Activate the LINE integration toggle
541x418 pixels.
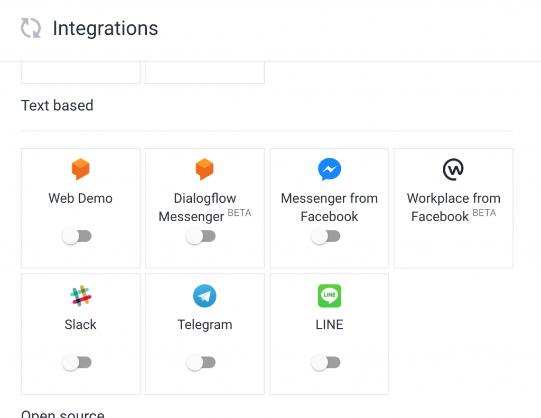[x=325, y=362]
